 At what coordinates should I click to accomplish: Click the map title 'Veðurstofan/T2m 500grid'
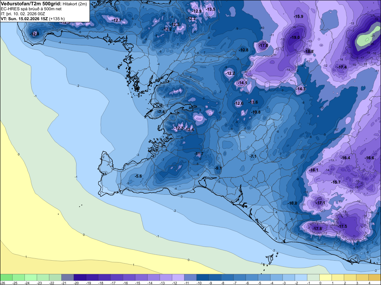(x=31, y=4)
